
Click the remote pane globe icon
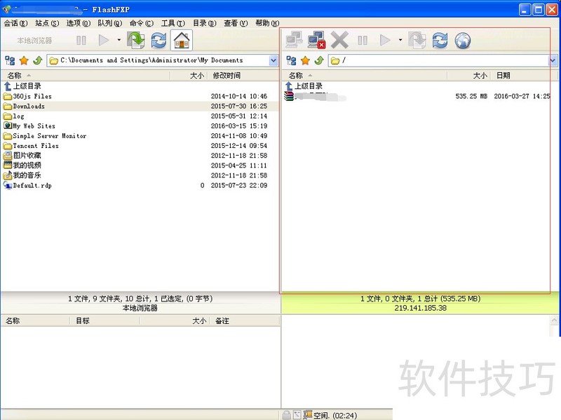(x=462, y=41)
